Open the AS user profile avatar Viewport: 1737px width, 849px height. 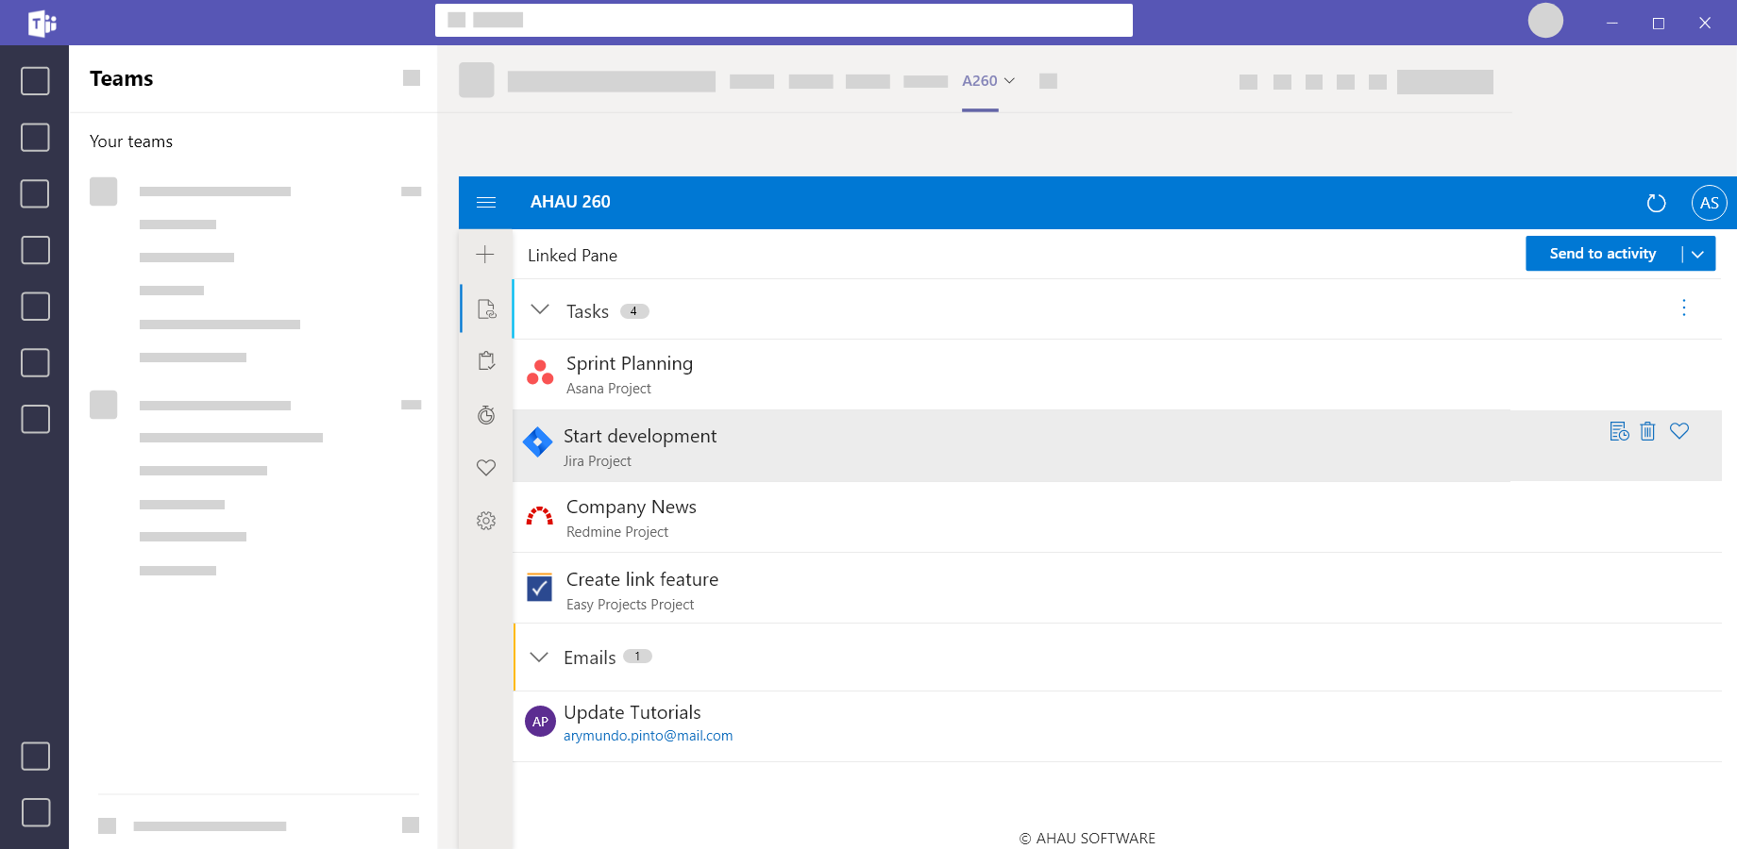(x=1709, y=203)
